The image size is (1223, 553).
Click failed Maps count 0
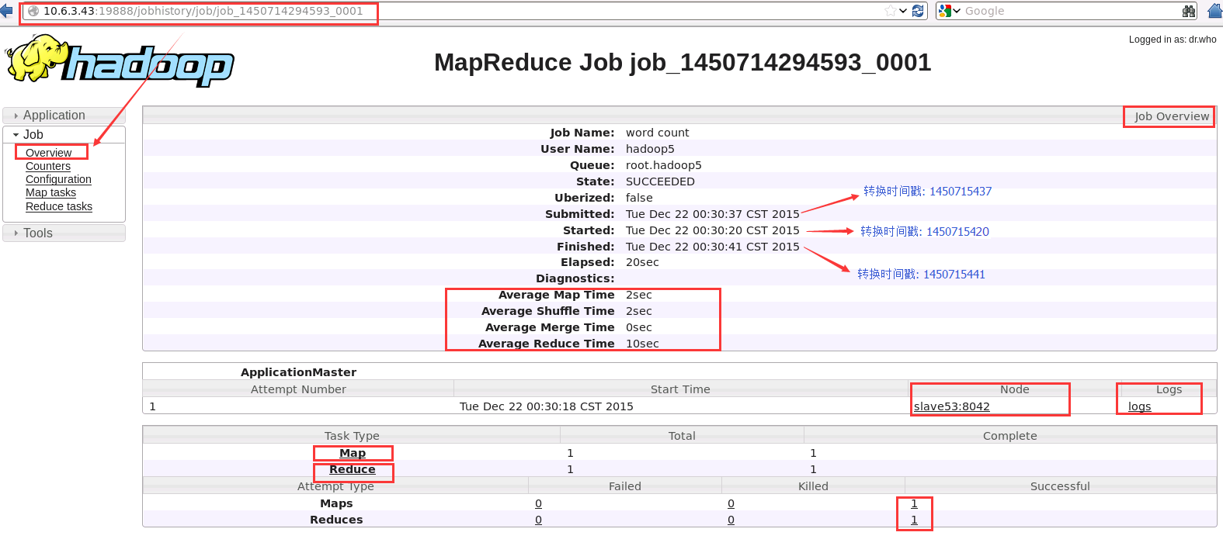[539, 503]
